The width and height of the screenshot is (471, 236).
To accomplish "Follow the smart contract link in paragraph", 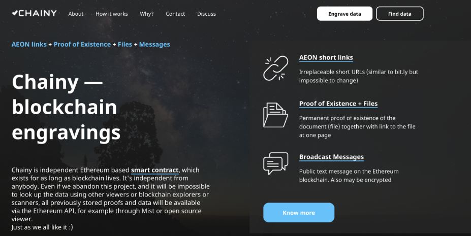I will pos(154,171).
